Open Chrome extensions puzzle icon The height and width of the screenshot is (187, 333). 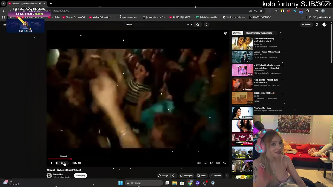pos(307,11)
